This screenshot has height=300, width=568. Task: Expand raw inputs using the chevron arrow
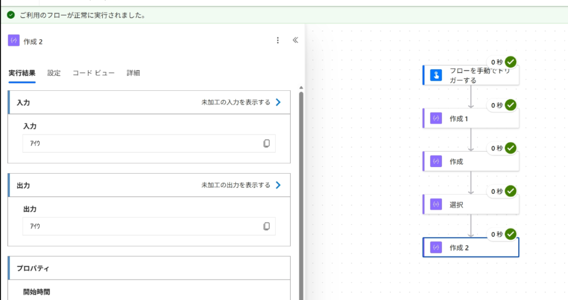point(278,102)
